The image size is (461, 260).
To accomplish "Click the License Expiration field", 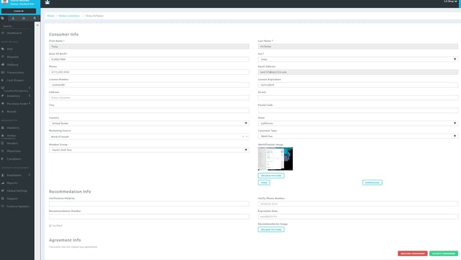I will pyautogui.click(x=358, y=85).
